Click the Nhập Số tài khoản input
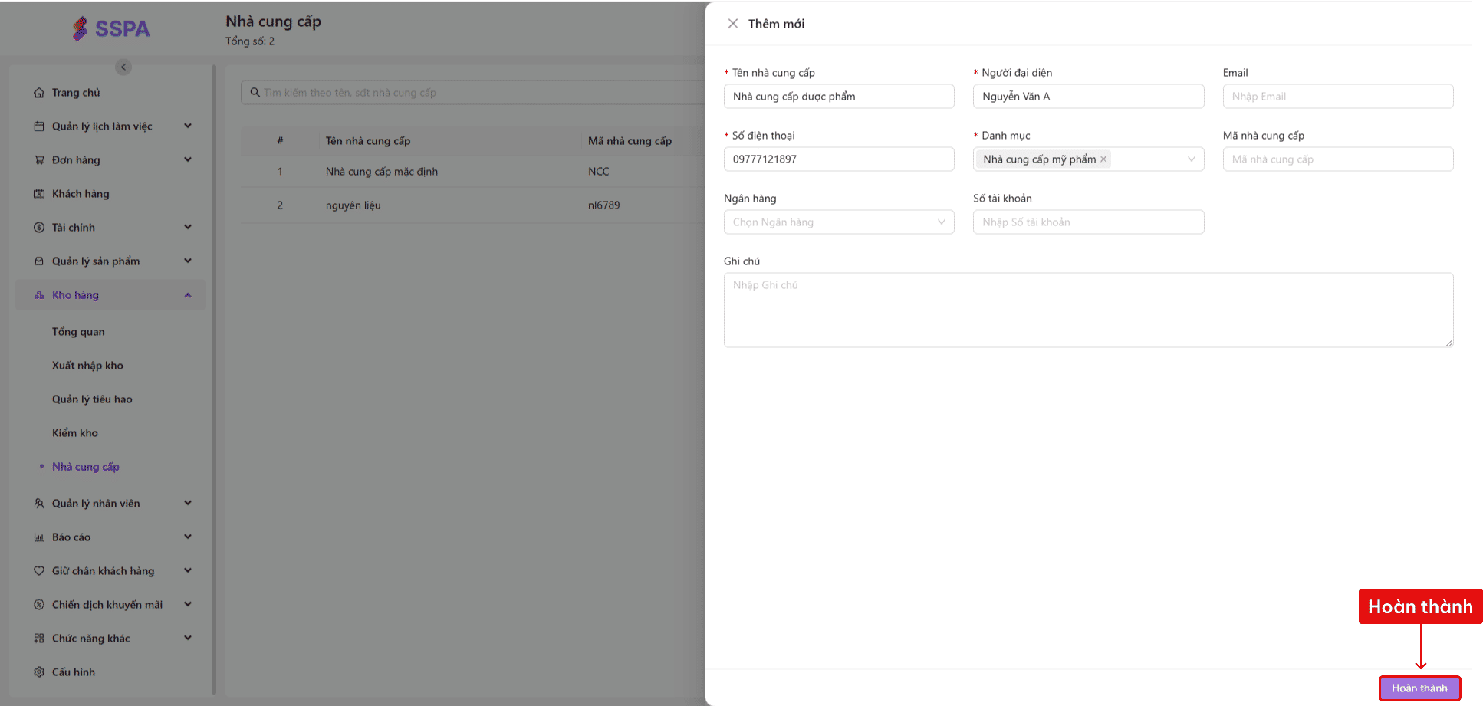The width and height of the screenshot is (1483, 706). (1088, 222)
